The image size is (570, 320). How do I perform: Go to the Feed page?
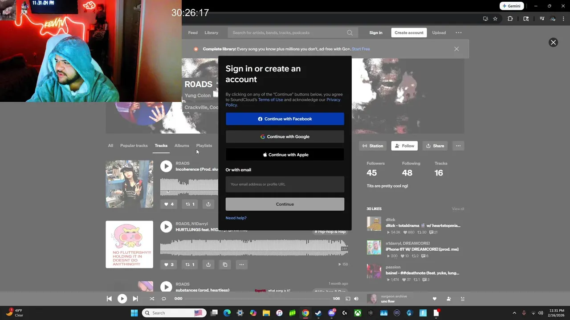[193, 32]
